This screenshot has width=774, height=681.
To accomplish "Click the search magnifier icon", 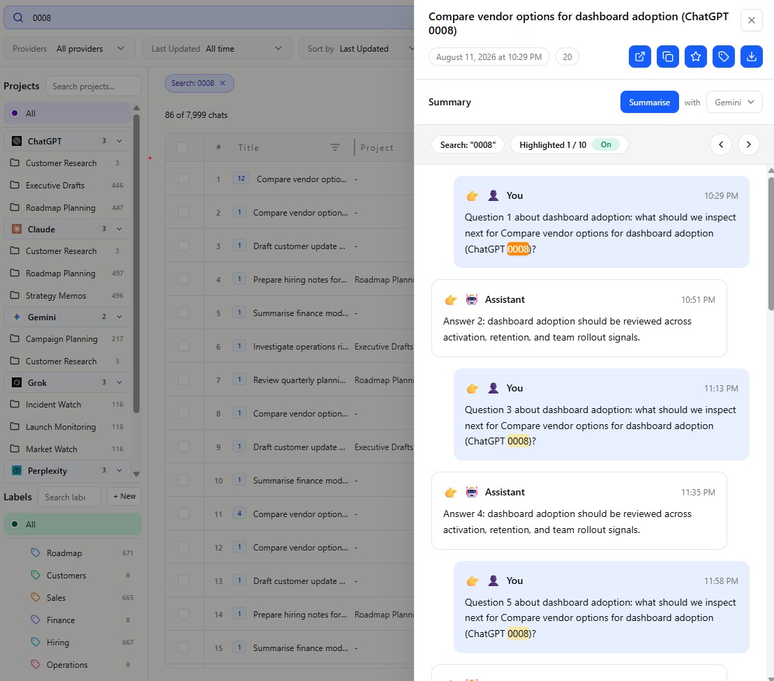I will click(x=17, y=17).
